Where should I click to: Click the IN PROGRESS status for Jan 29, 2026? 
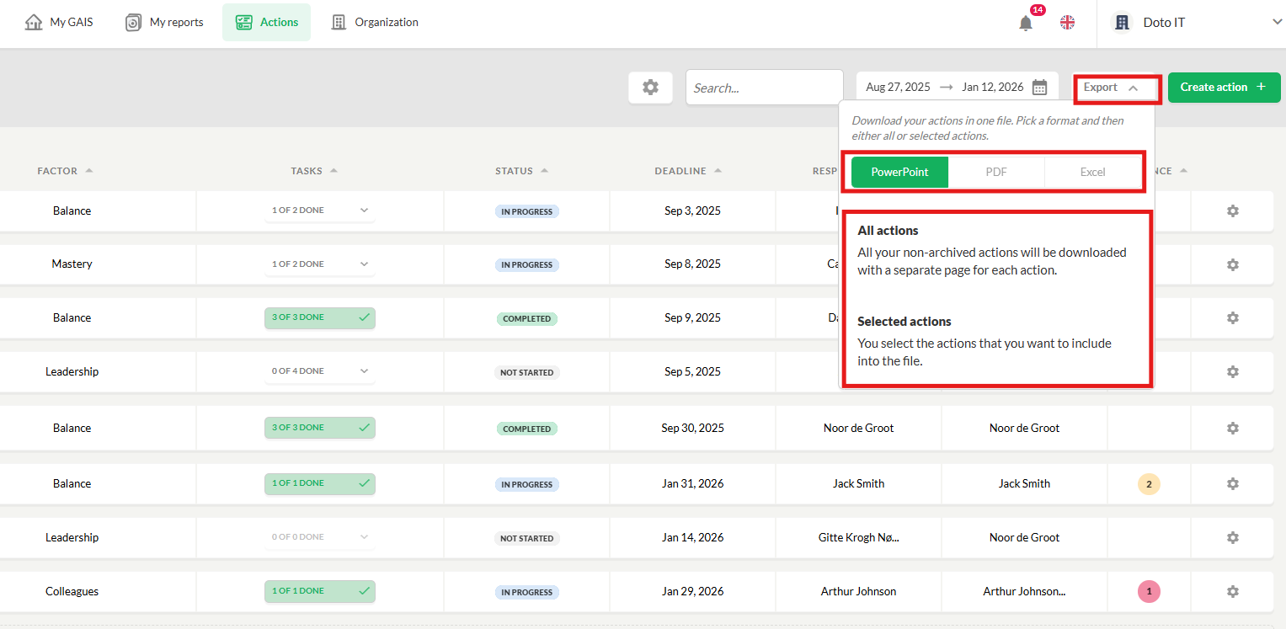click(527, 592)
